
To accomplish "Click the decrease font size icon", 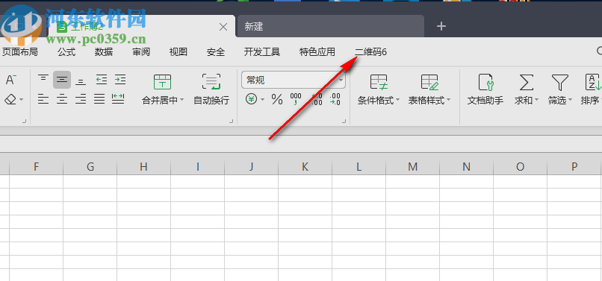I will click(10, 80).
